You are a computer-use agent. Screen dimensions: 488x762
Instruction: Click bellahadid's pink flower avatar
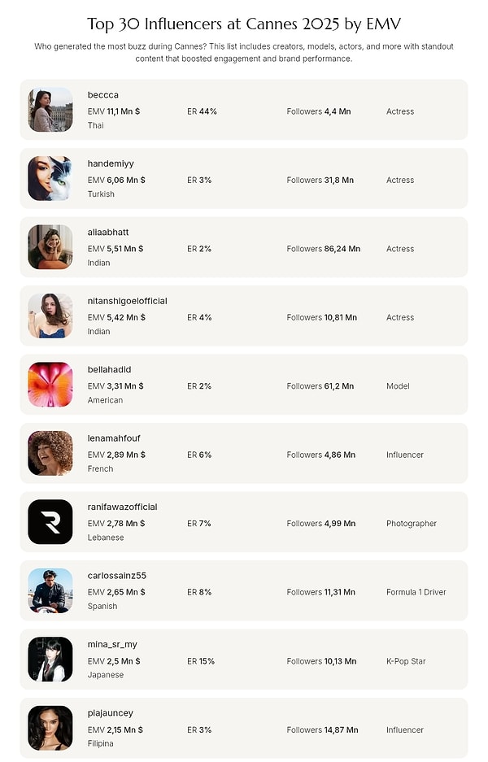(x=50, y=385)
